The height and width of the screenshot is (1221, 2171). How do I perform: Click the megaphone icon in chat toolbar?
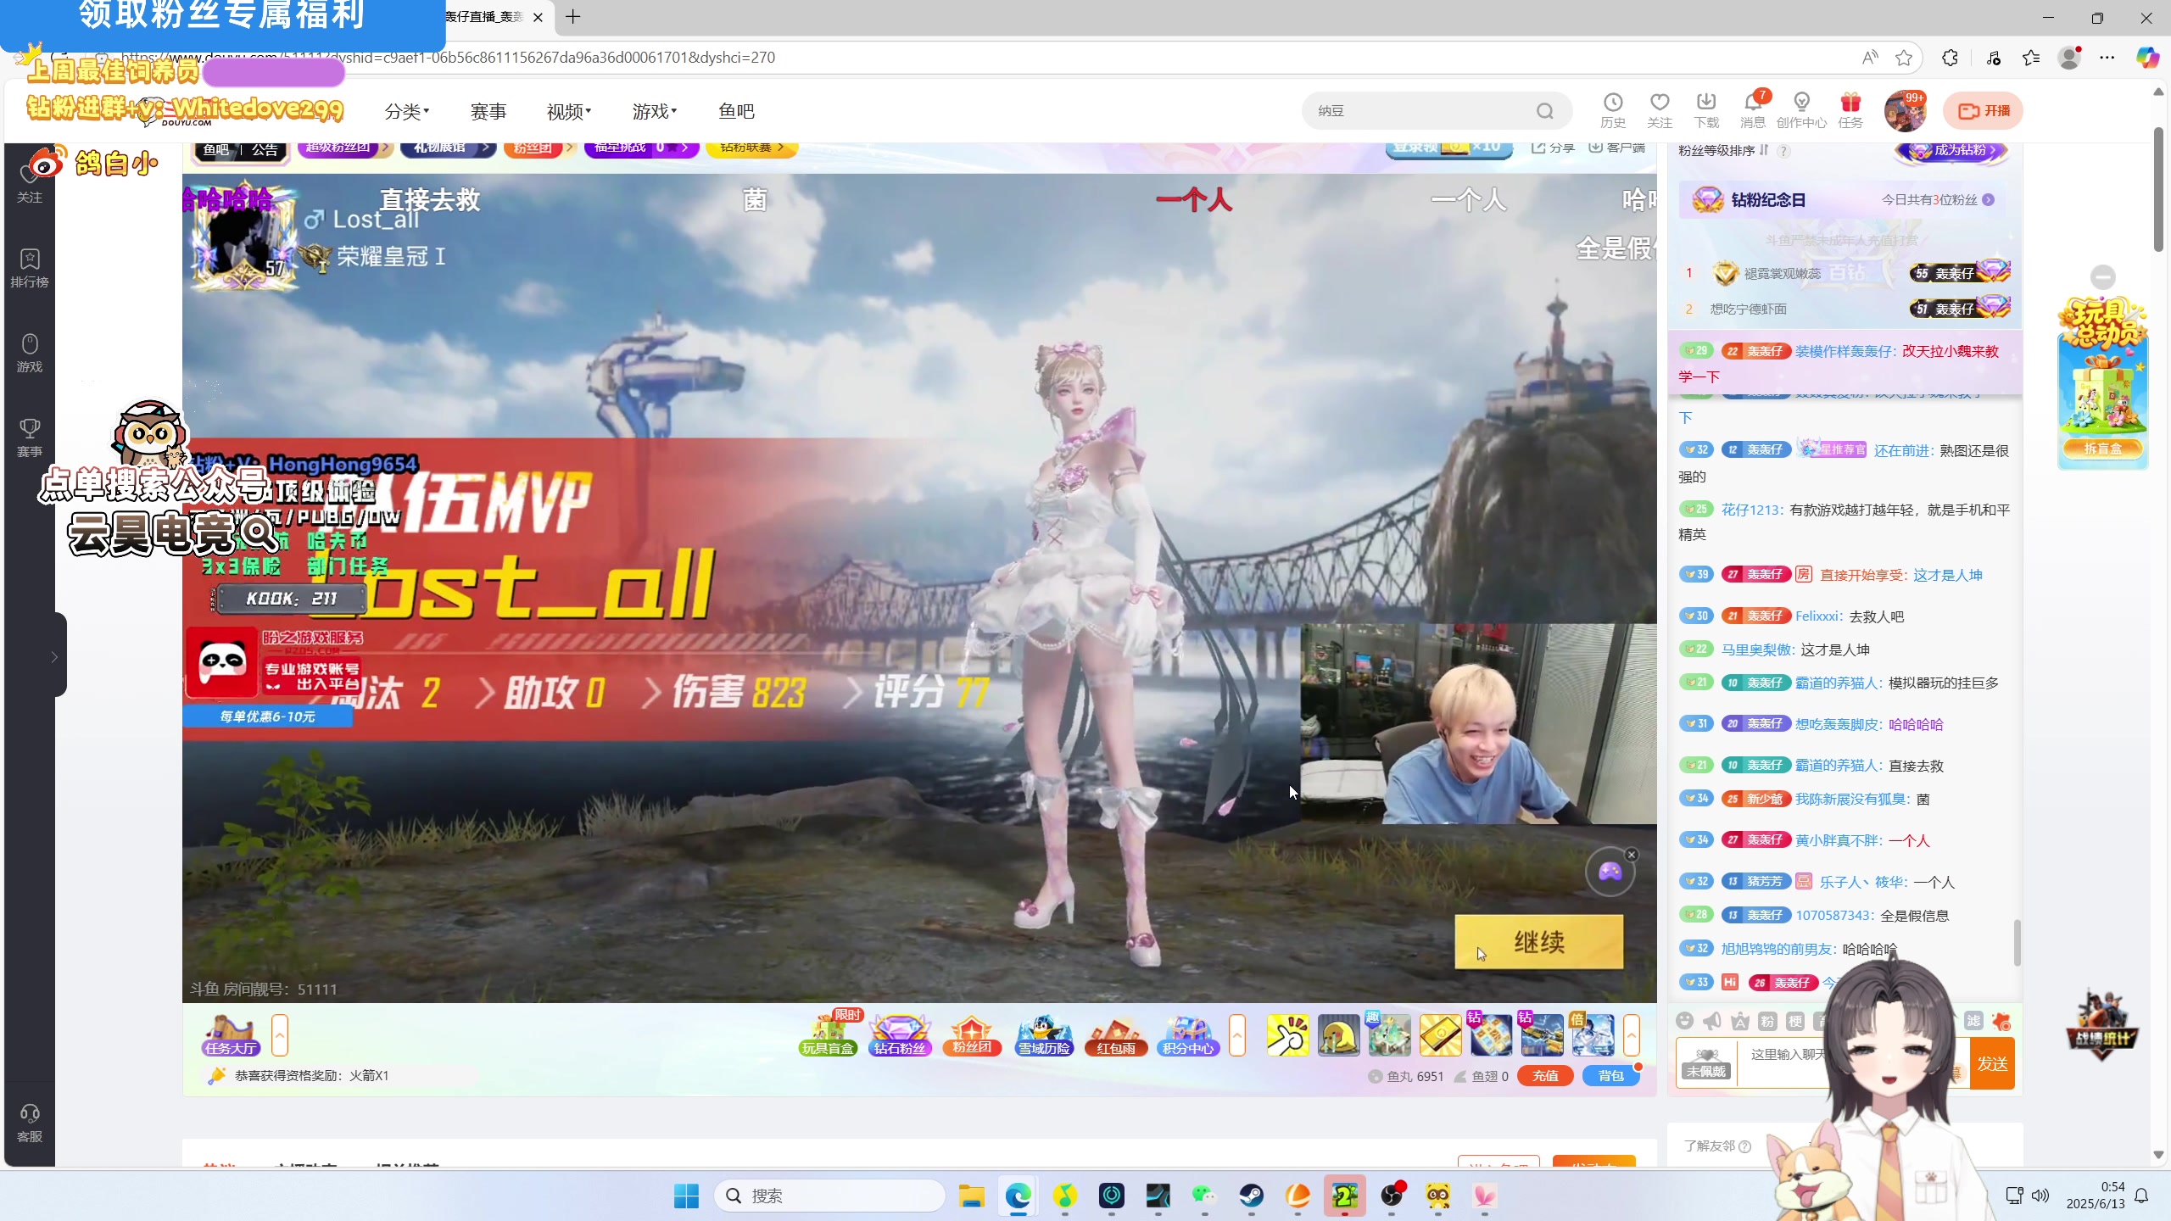tap(1712, 1021)
